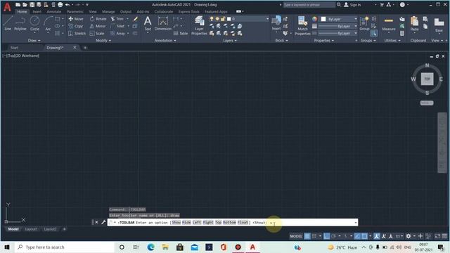This screenshot has height=253, width=450.
Task: Toggle clean screen icon in status bar
Action: 437,236
